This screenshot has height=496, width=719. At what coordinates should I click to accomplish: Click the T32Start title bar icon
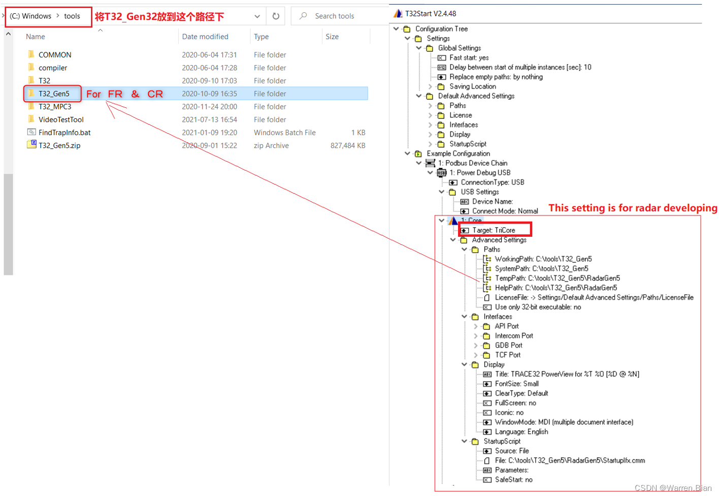point(398,14)
